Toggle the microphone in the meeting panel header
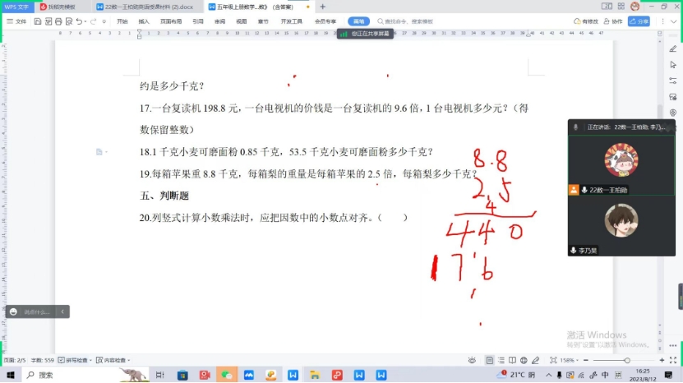 point(576,127)
